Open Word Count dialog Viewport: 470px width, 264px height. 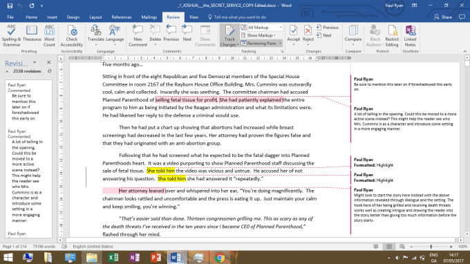(50, 36)
